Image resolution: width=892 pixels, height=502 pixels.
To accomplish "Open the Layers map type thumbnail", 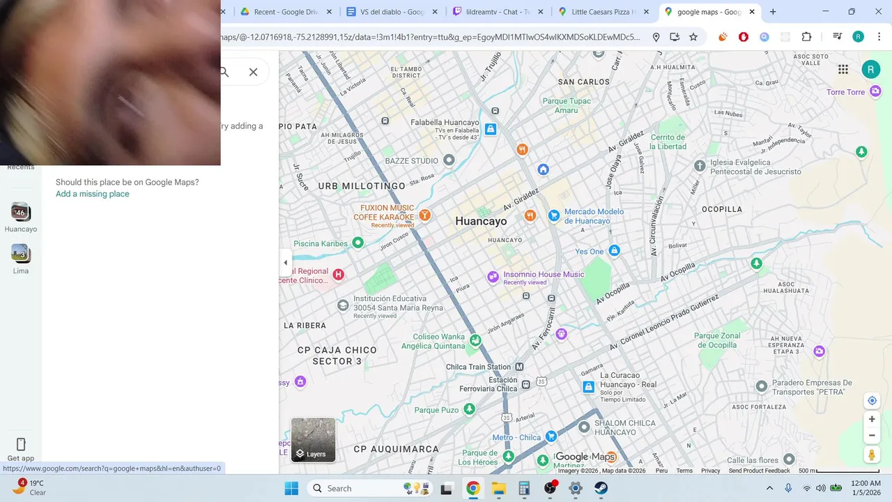I will [313, 440].
